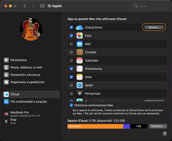Image resolution: width=172 pixels, height=141 pixels.
Task: Uncheck the Note checkbox
Action: click(71, 77)
